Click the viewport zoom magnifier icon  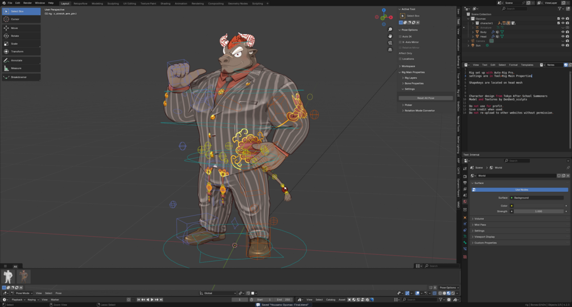coord(390,30)
